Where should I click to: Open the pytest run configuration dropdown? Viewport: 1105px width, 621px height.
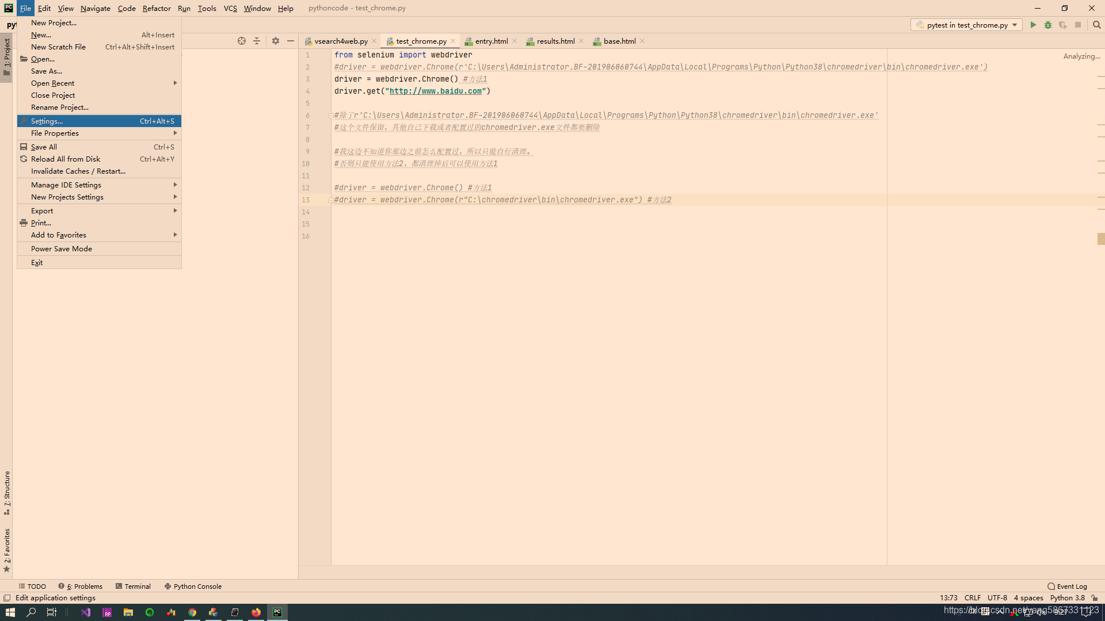coord(966,25)
